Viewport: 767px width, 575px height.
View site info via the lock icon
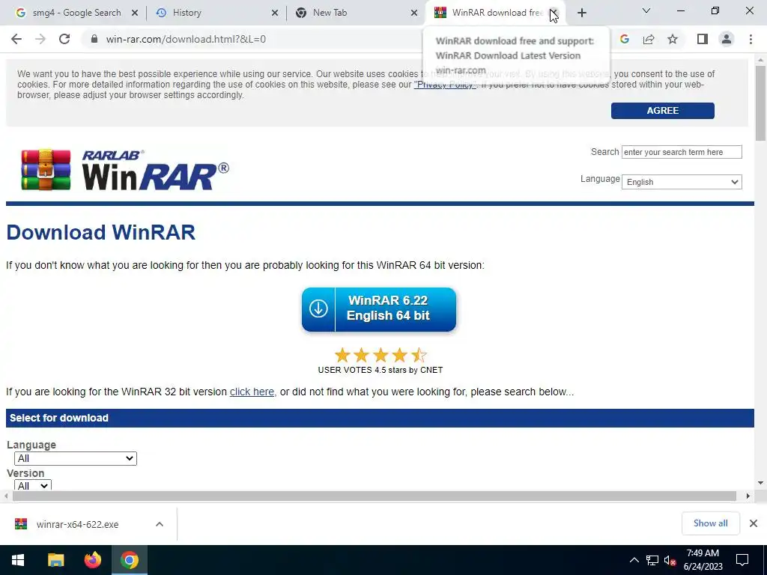point(94,39)
